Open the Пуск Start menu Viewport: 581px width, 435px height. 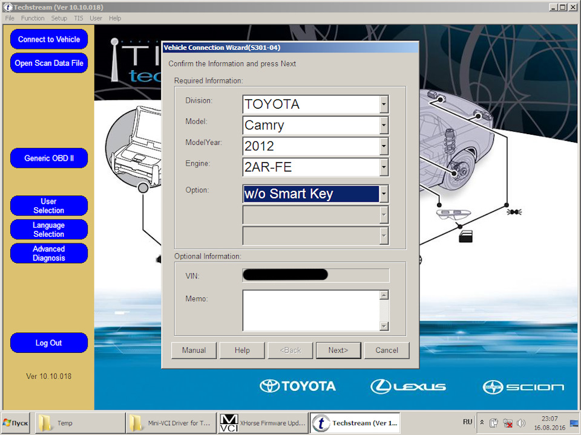point(16,423)
